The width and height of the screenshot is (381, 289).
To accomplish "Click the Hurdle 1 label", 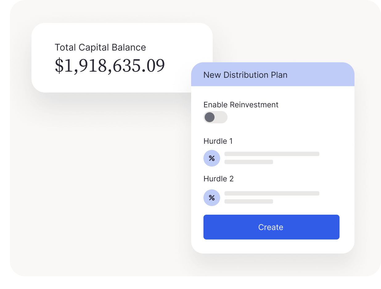I will pyautogui.click(x=218, y=141).
